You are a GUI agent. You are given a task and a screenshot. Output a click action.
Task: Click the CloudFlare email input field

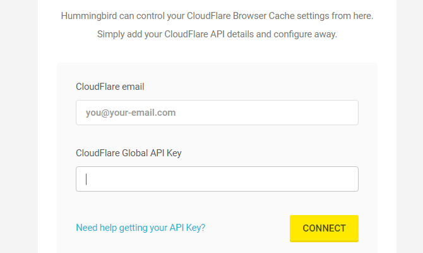pyautogui.click(x=217, y=113)
